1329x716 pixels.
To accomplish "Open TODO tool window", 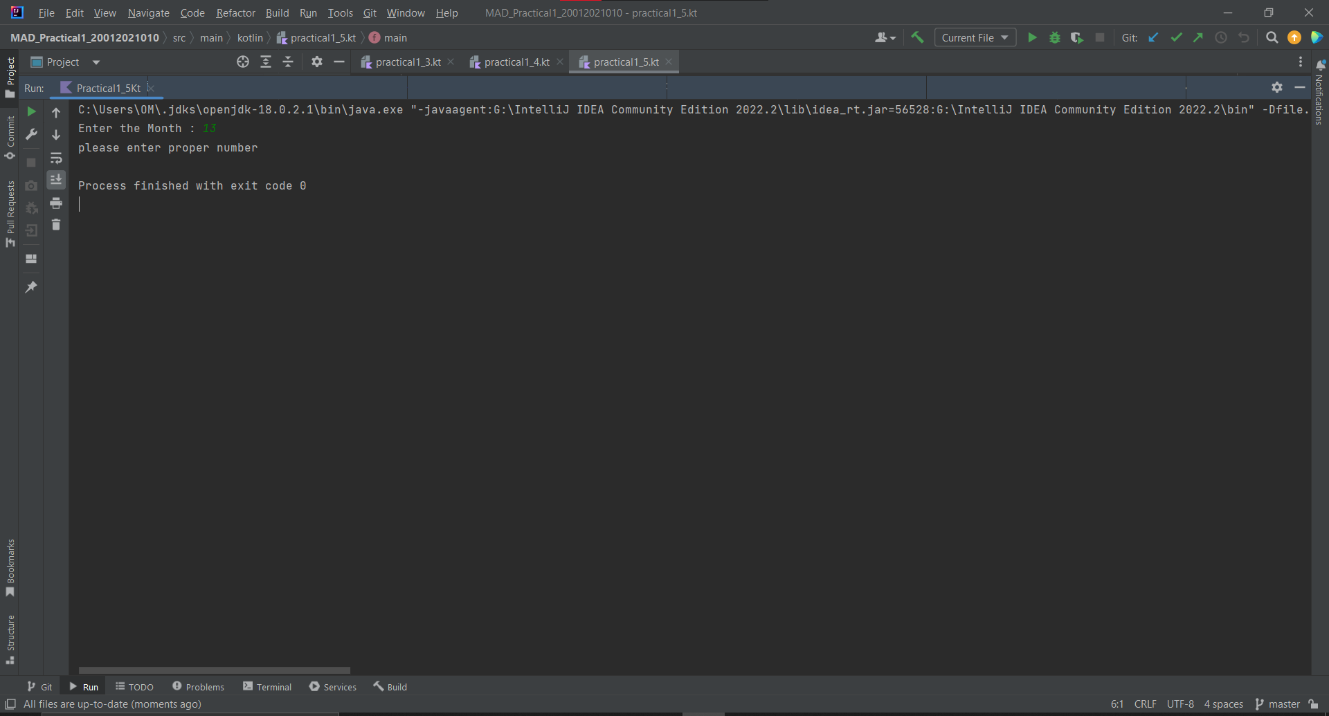I will pos(134,686).
